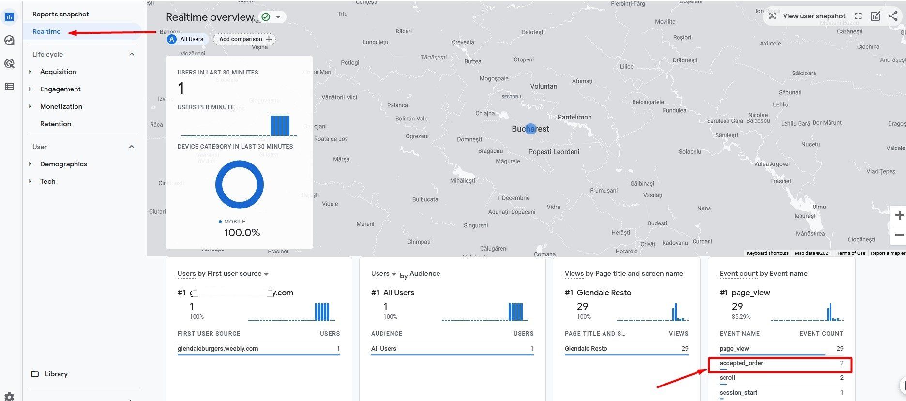Click 'Users in last 30 minutes' label
This screenshot has width=906, height=401.
218,73
